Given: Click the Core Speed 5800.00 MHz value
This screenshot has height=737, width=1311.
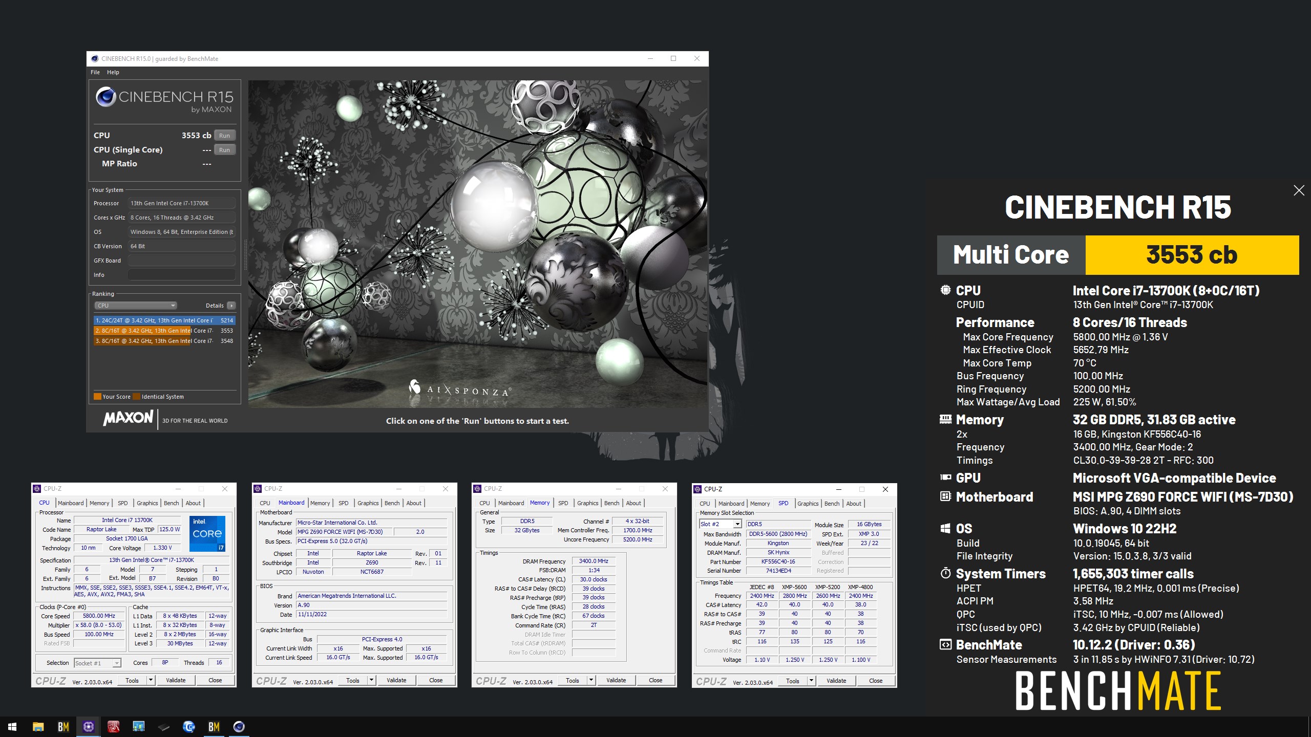Looking at the screenshot, I should (99, 616).
